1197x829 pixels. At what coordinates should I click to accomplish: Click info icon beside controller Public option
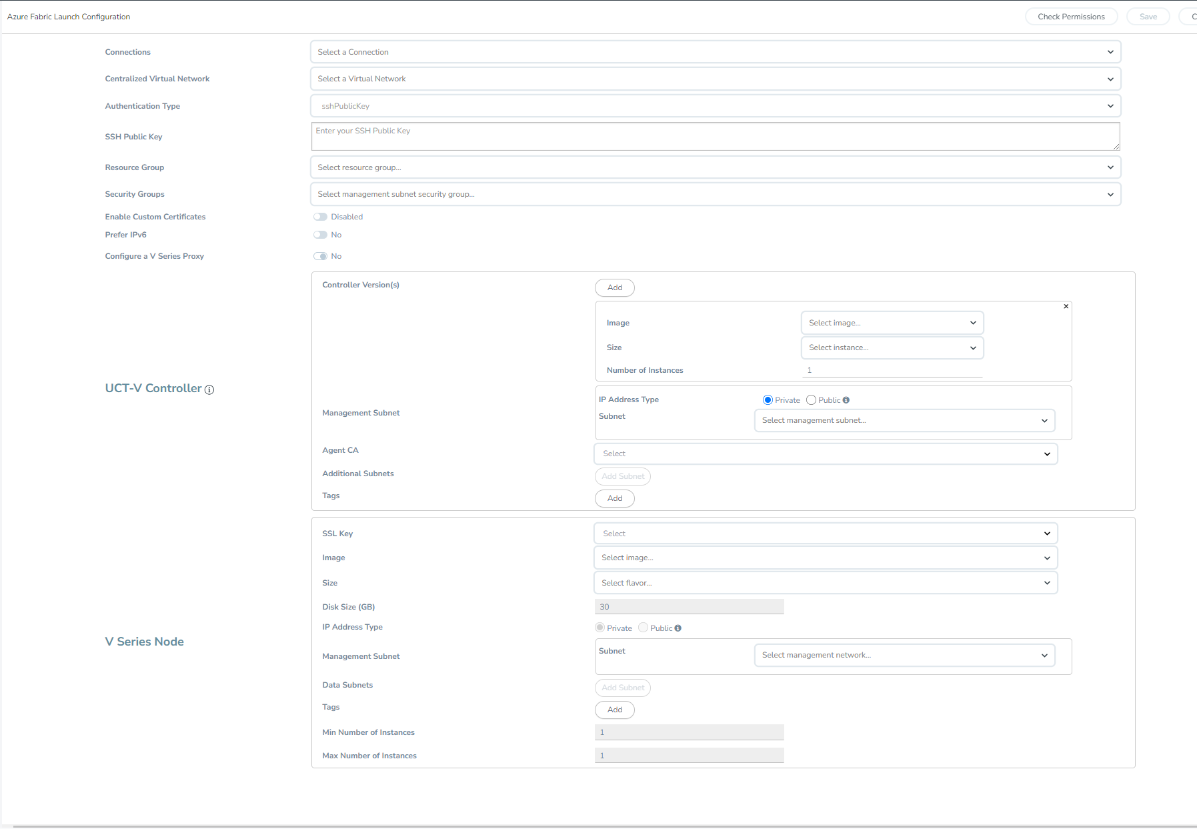point(846,400)
